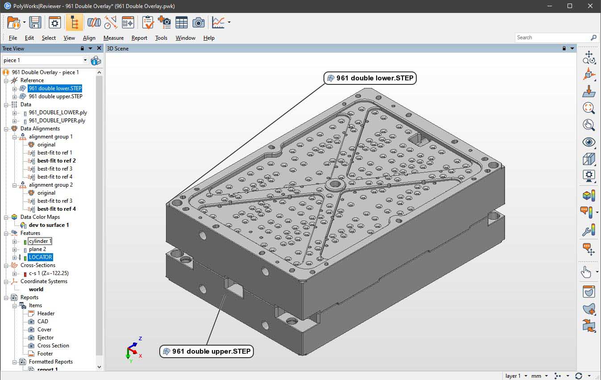Click the surface-plus icon in the right sidebar
The image size is (601, 380).
(x=589, y=309)
